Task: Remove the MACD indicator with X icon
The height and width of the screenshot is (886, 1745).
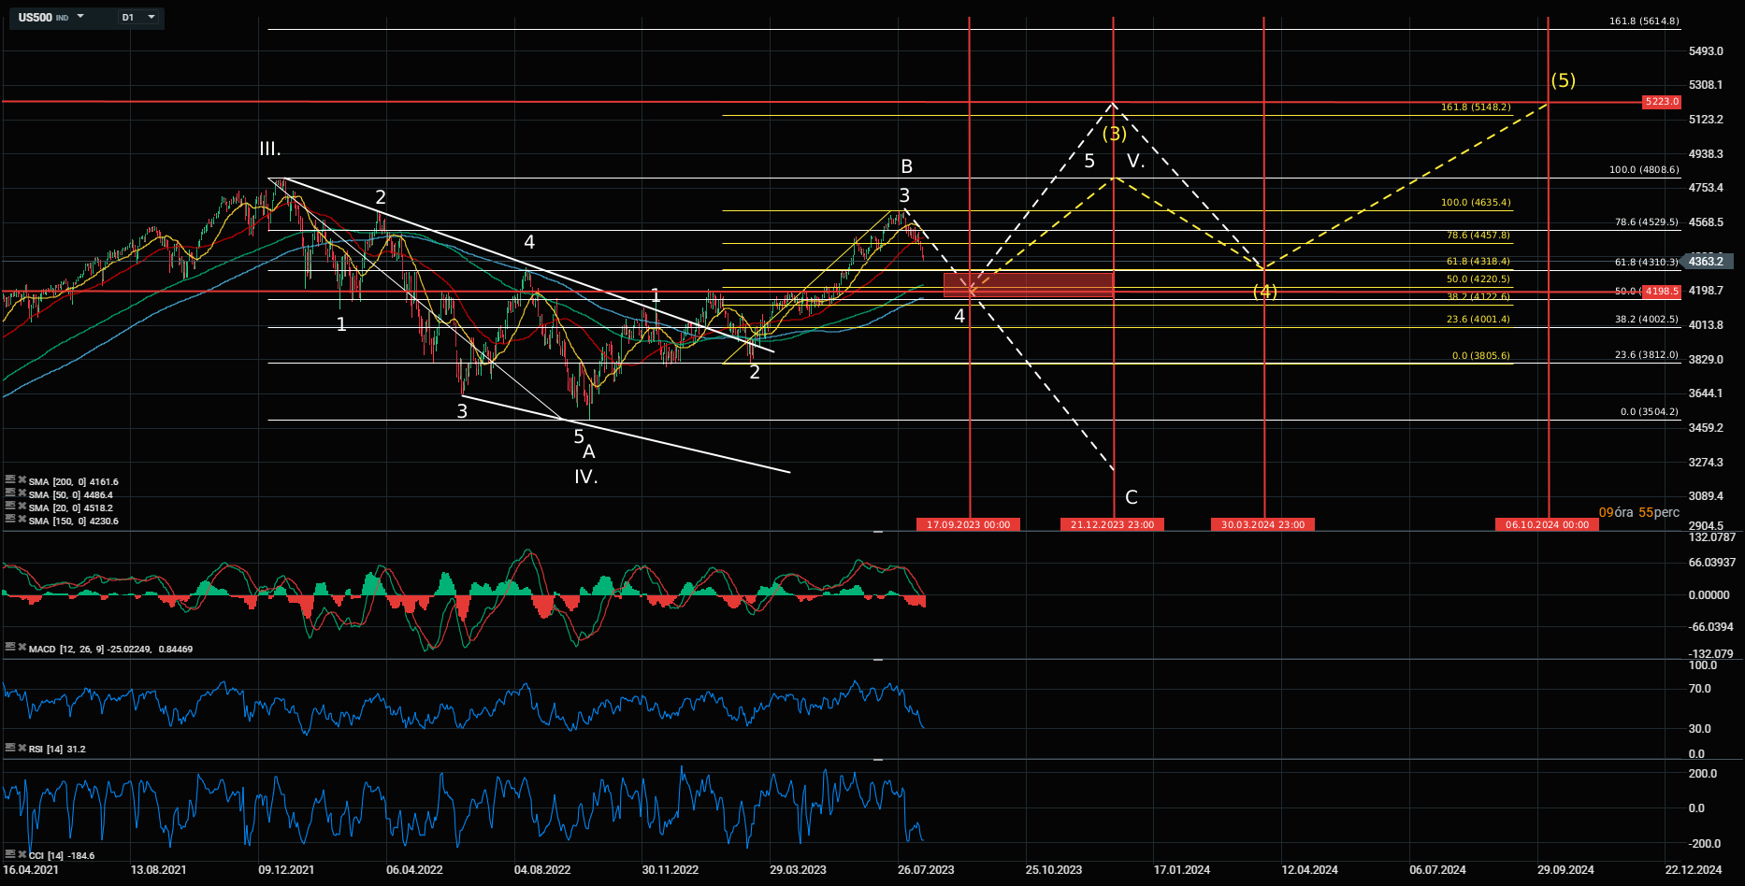Action: pyautogui.click(x=22, y=647)
